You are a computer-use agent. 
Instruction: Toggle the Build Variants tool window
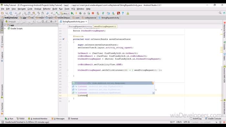(x=2, y=91)
